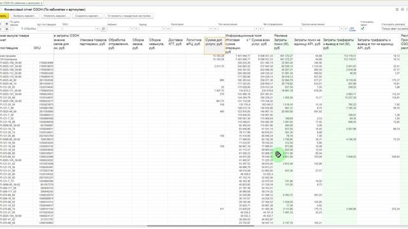Viewport: 408px width, 229px height.
Task: Click the '№ отправления' input field
Action: [x=282, y=29]
